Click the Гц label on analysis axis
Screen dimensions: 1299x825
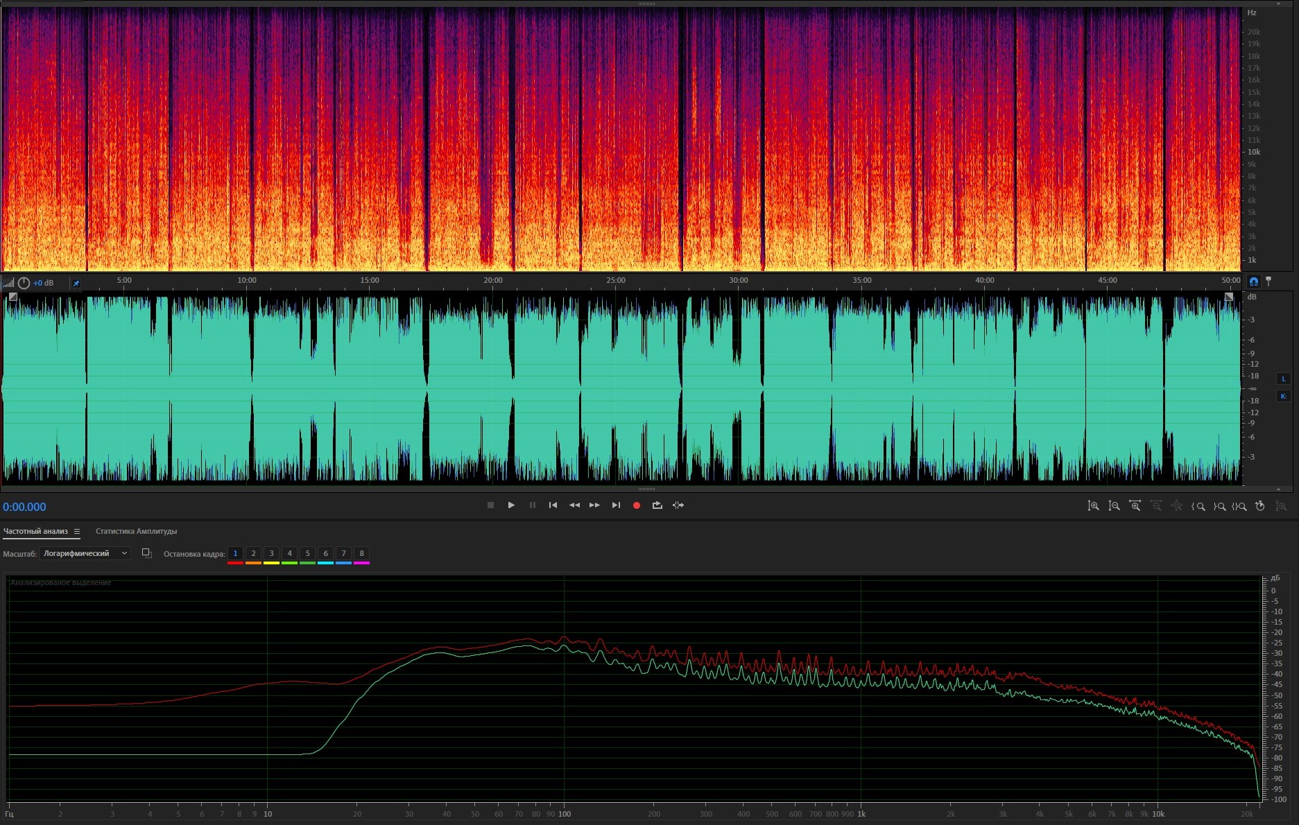coord(10,814)
